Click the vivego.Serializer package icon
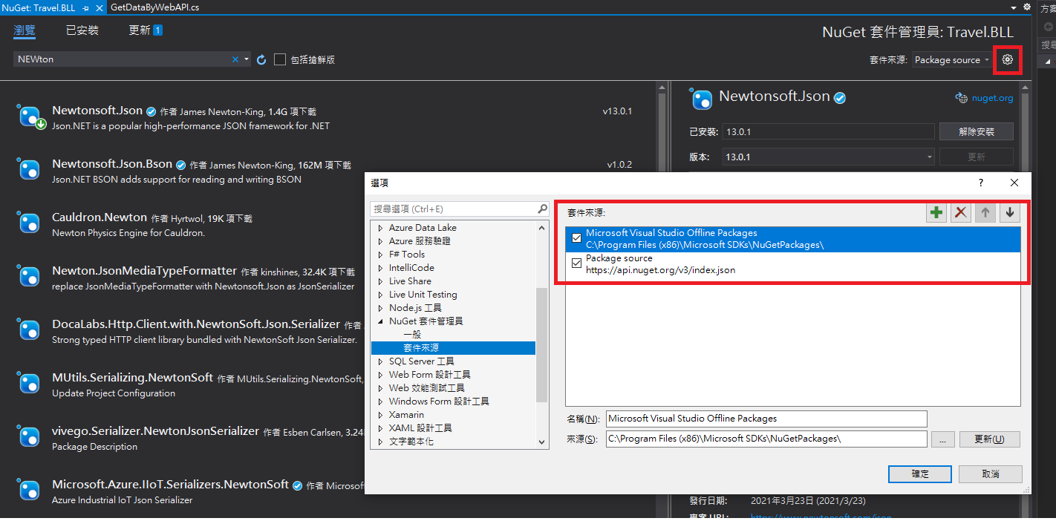Image resolution: width=1056 pixels, height=521 pixels. [29, 437]
